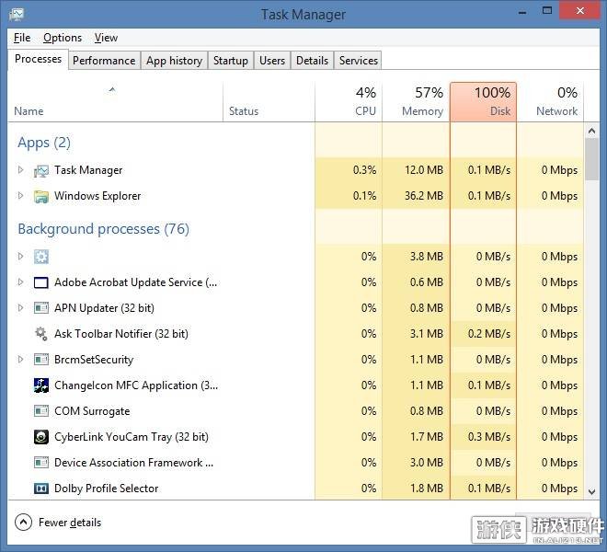Click the Windows Explorer folder icon
The image size is (607, 552).
(41, 196)
